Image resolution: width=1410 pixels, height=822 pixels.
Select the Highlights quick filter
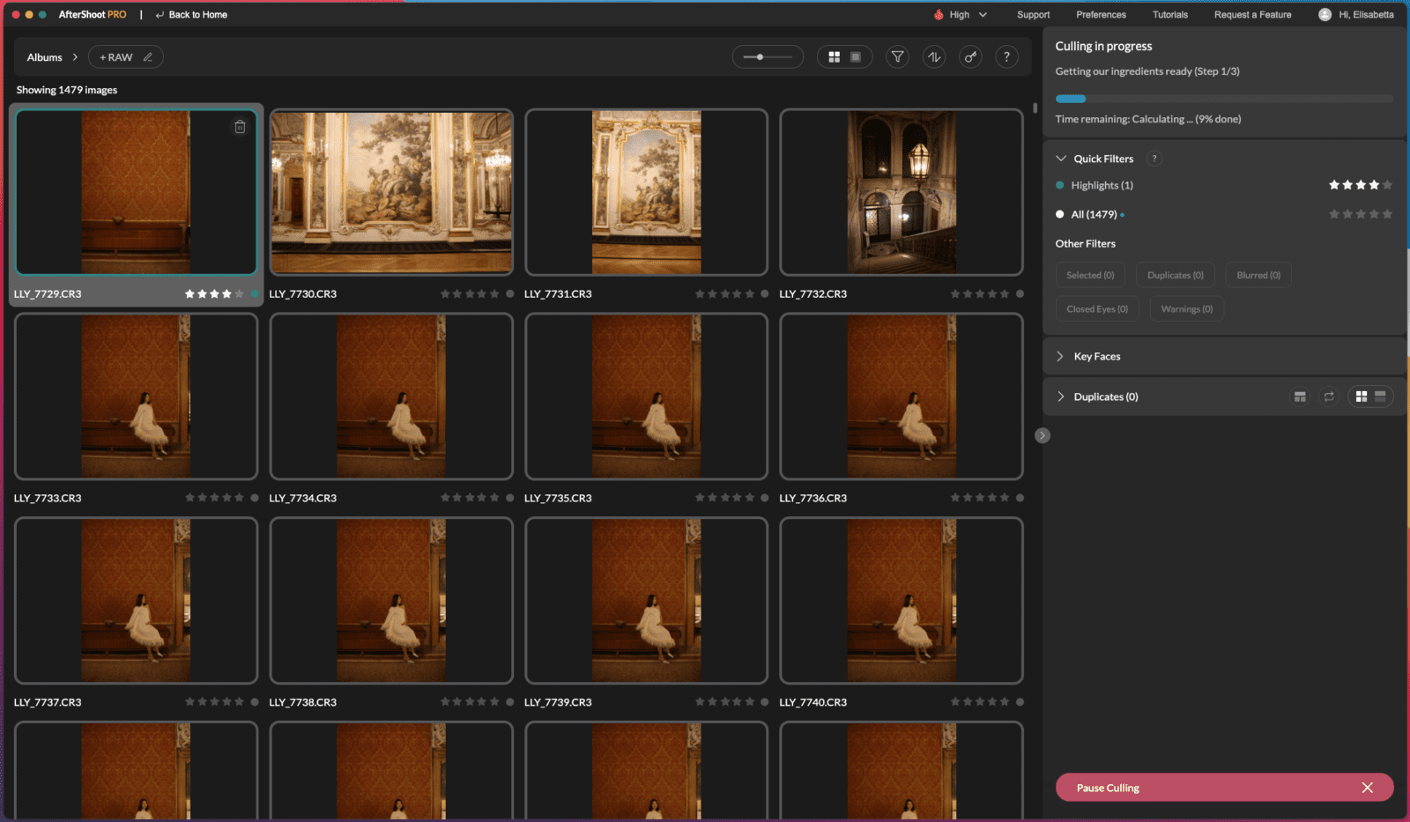[x=1100, y=185]
